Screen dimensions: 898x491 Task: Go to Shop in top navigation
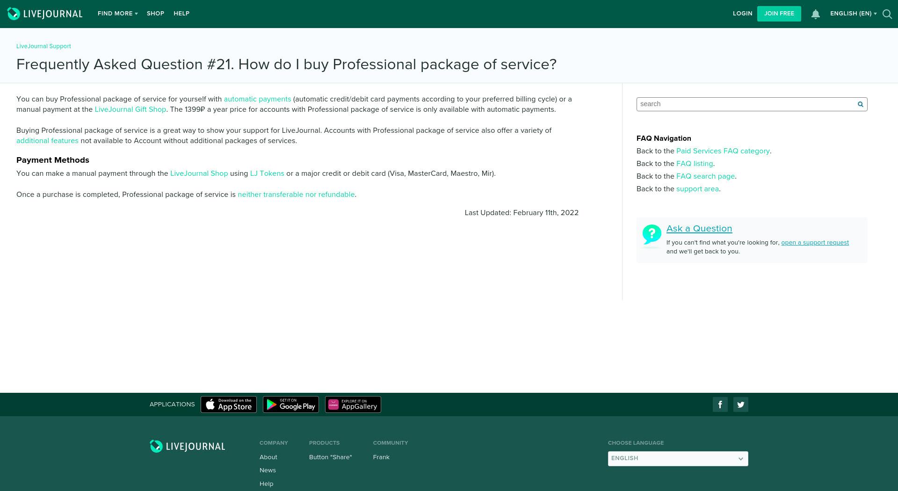coord(155,14)
